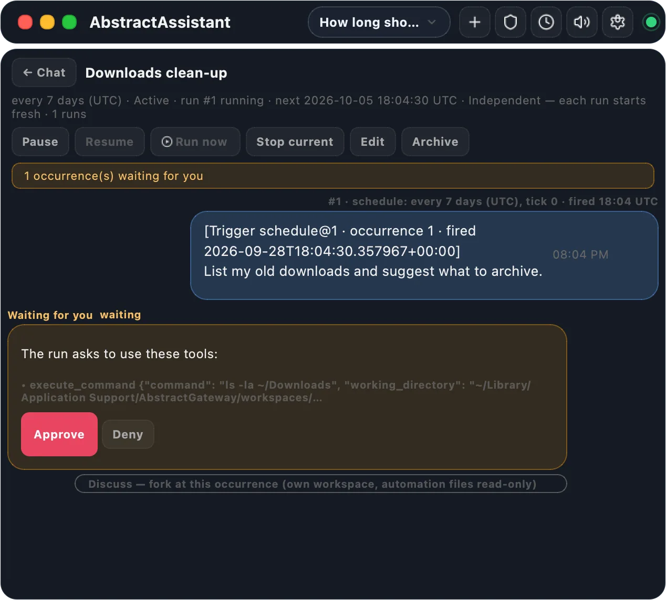Click the 'Downloads clean-up' title
This screenshot has height=600, width=666.
[156, 72]
